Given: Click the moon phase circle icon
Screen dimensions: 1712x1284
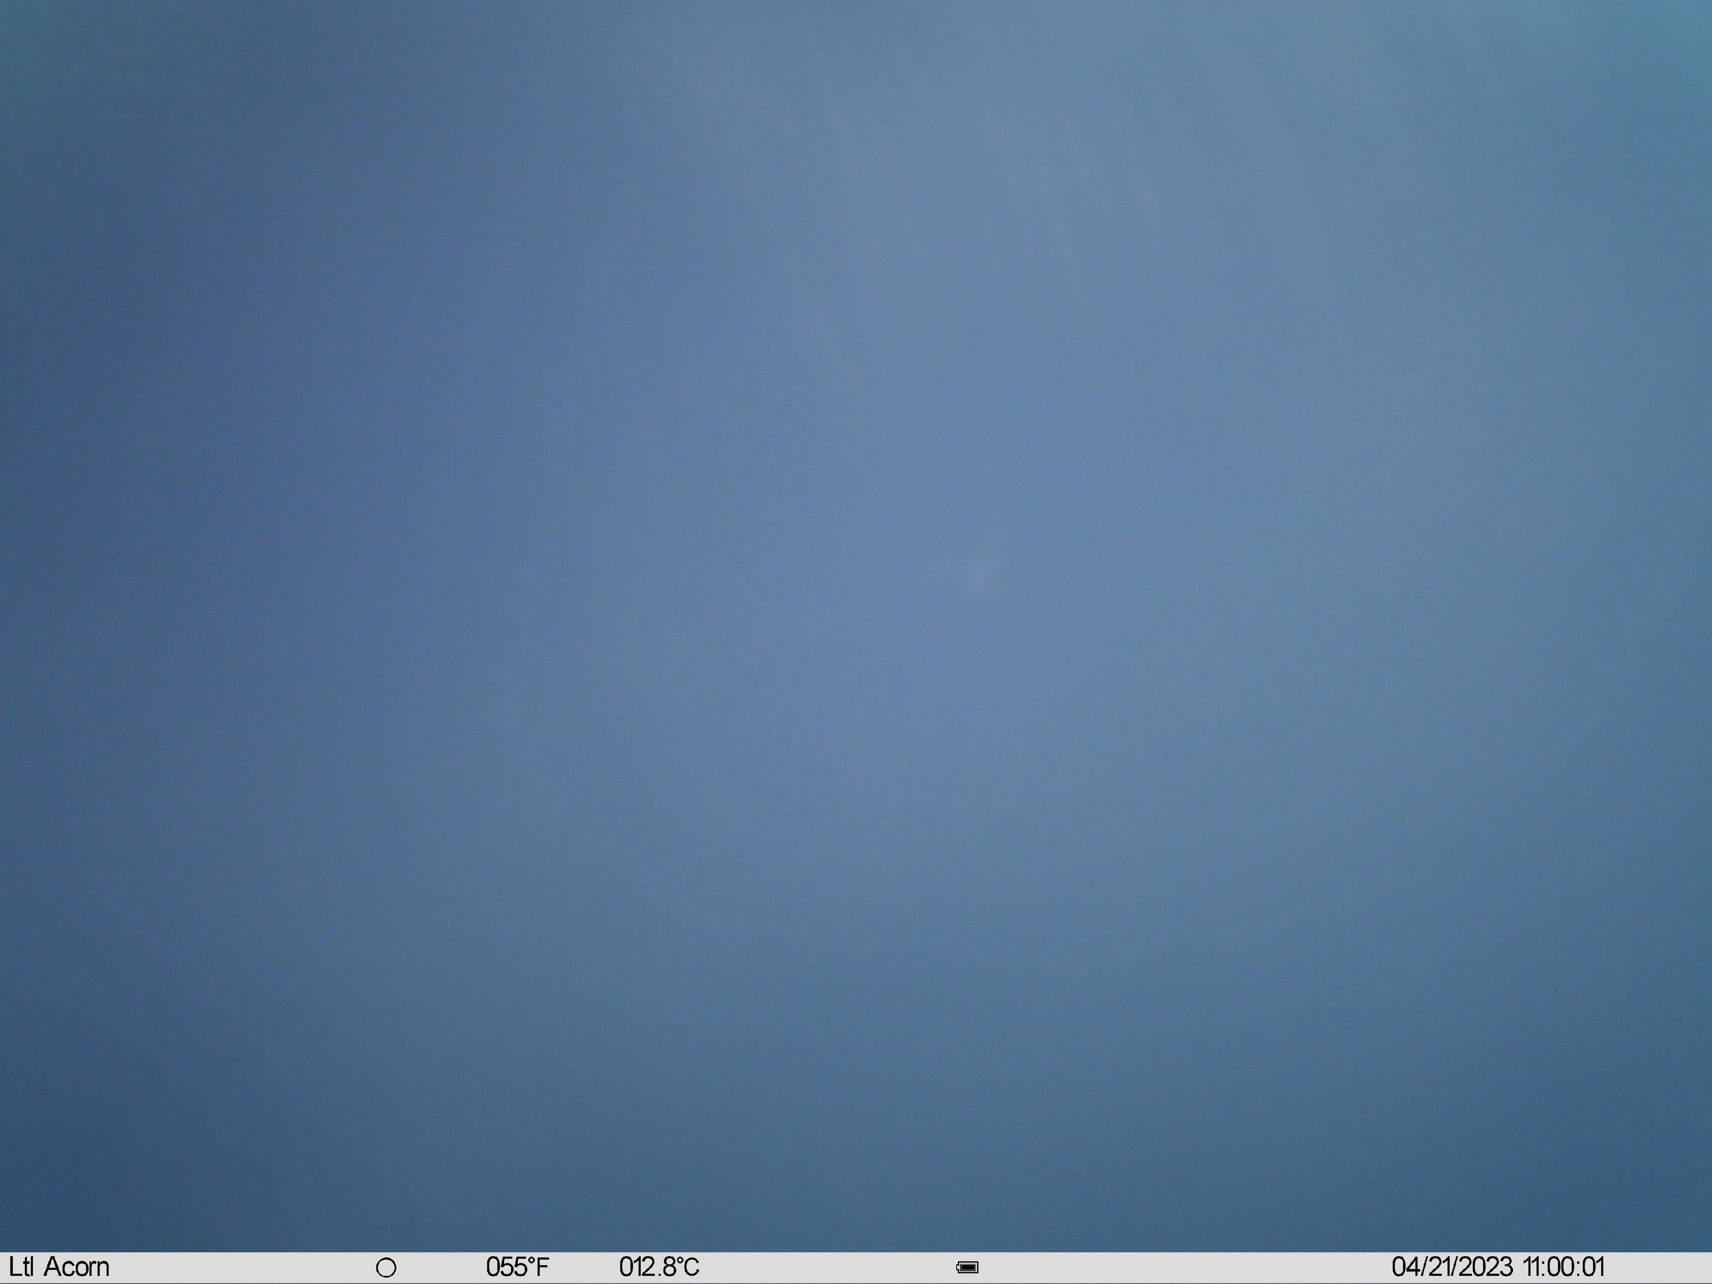Looking at the screenshot, I should (x=386, y=1268).
